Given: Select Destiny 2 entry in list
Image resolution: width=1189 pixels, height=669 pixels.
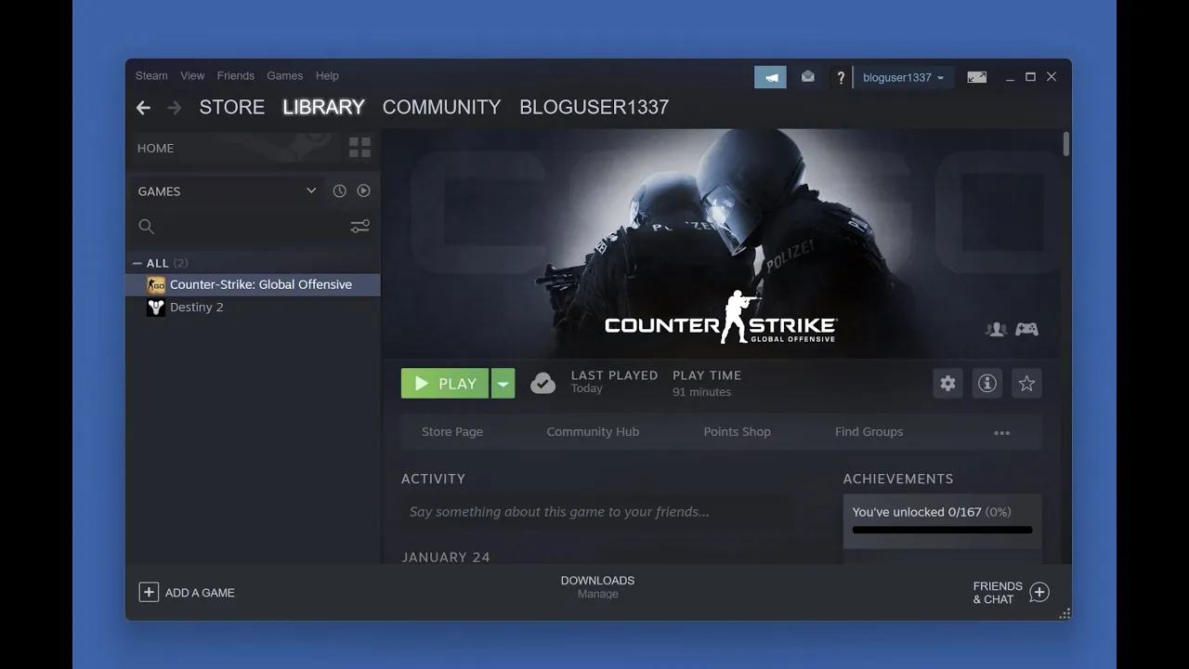Looking at the screenshot, I should click(x=253, y=308).
